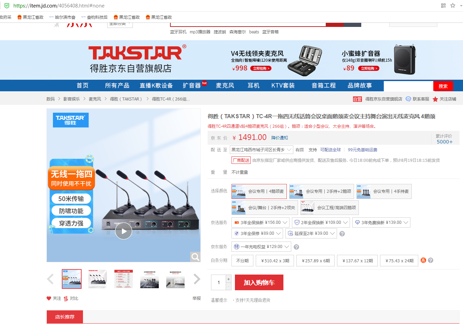Viewport: 463px width, 326px height.
Task: Follow the store via the 关注店铺 star
Action: point(435,99)
